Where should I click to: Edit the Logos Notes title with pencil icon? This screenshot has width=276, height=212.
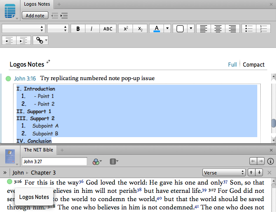click(48, 61)
